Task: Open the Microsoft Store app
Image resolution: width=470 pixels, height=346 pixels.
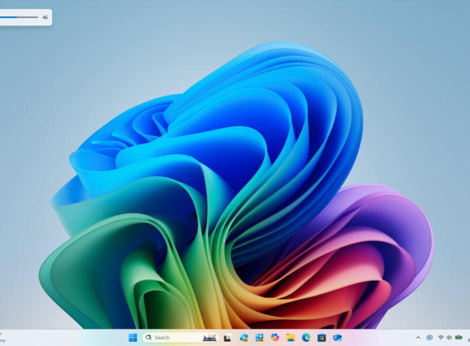Action: (x=322, y=338)
